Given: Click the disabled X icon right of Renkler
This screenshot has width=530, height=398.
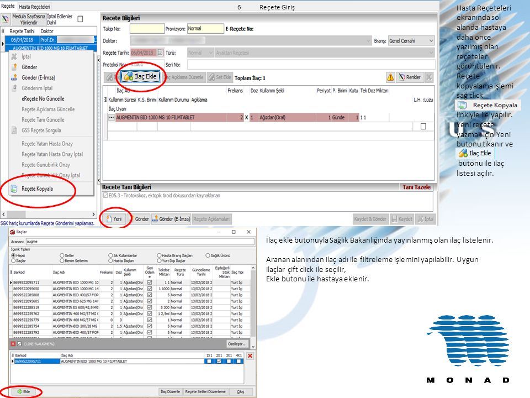Looking at the screenshot, I should tap(429, 77).
